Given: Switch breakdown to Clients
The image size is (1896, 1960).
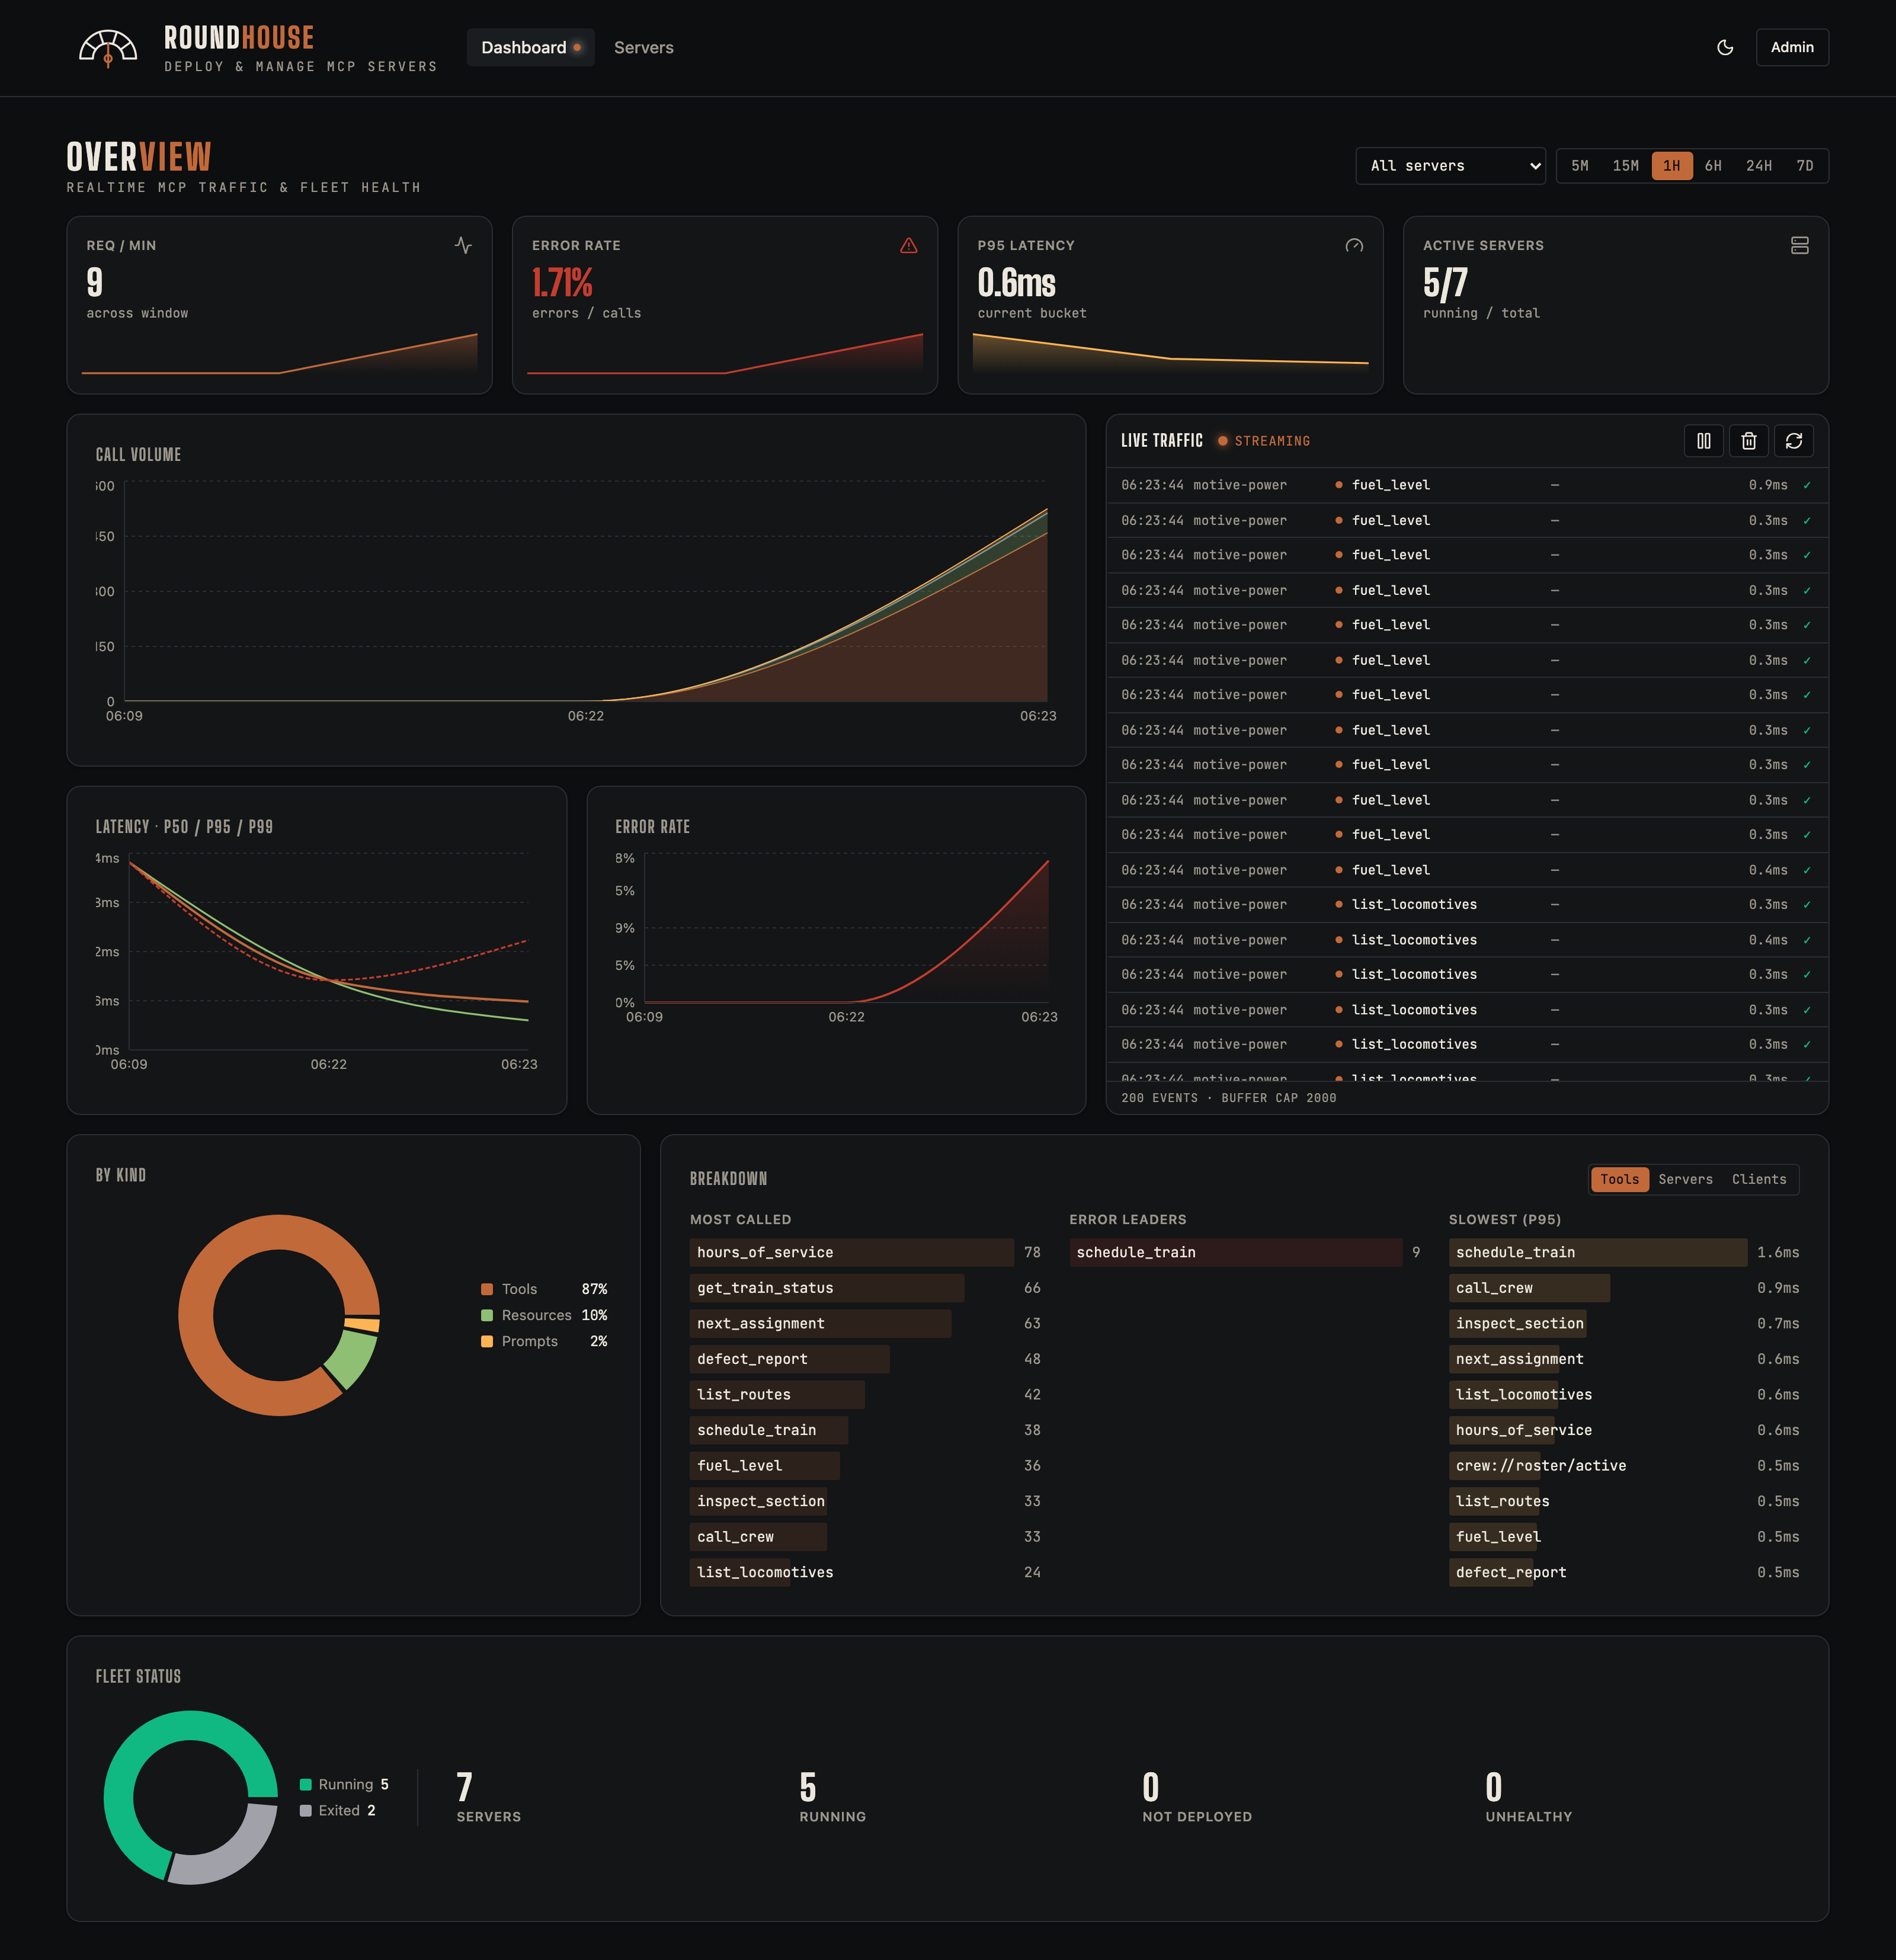Looking at the screenshot, I should (x=1759, y=1179).
